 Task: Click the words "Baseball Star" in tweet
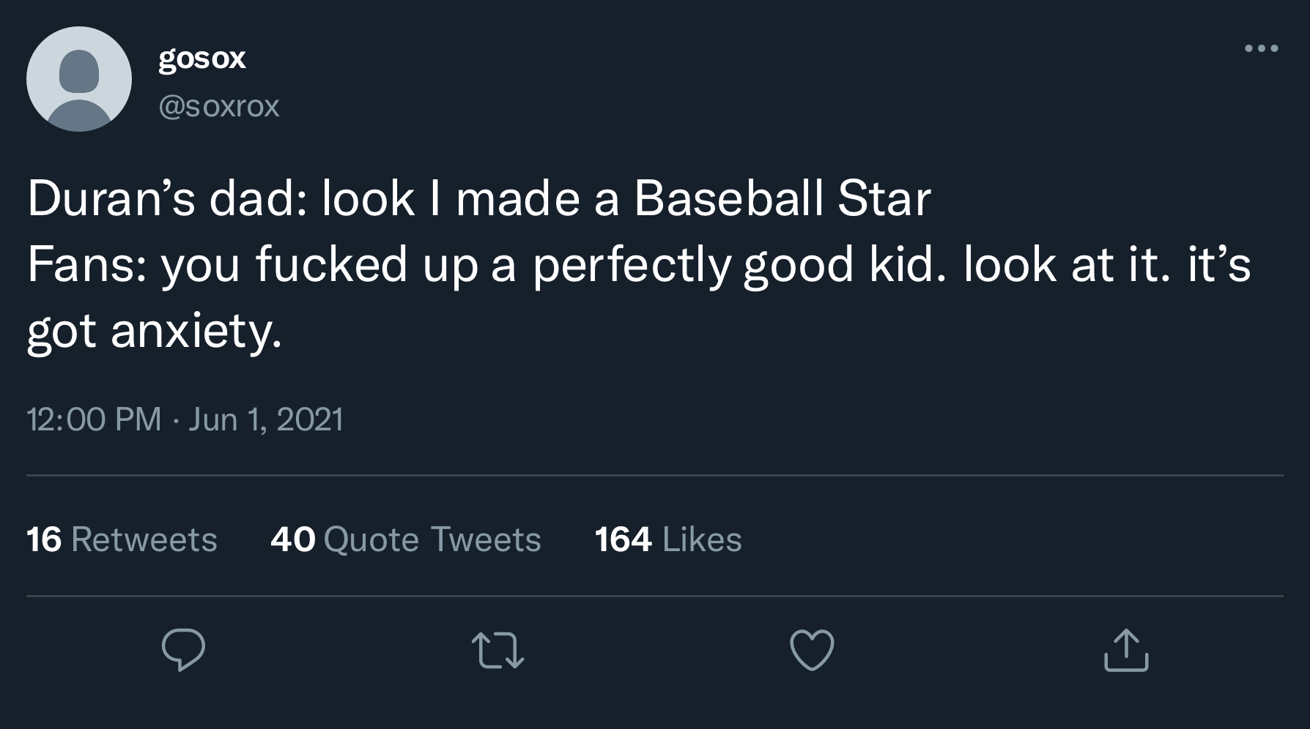point(782,198)
